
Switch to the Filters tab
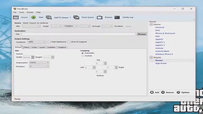click(27, 47)
